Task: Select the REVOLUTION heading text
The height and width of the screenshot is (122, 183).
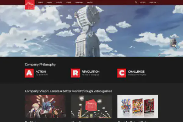Action: 91,72
